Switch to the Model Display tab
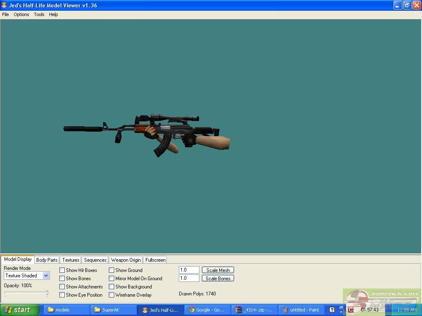 18,259
